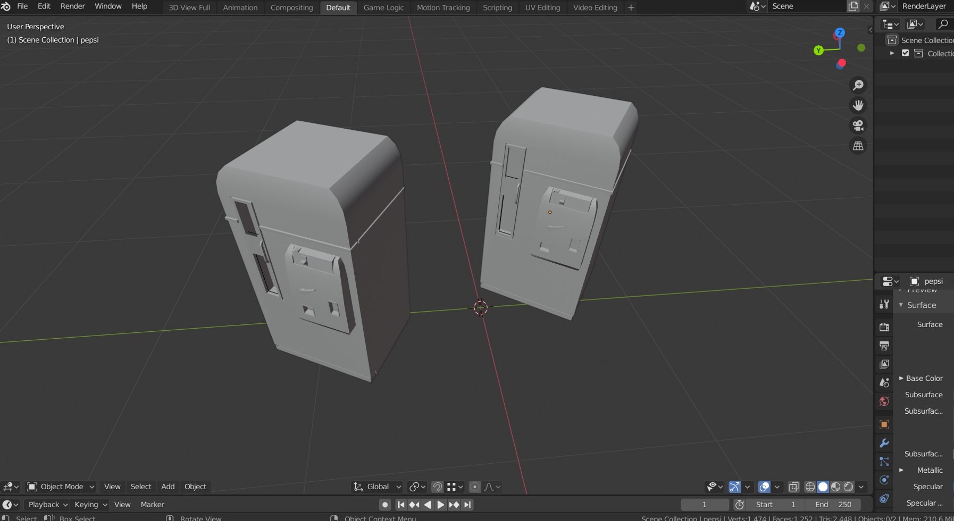954x521 pixels.
Task: Switch to the UV Editing workspace tab
Action: tap(542, 7)
